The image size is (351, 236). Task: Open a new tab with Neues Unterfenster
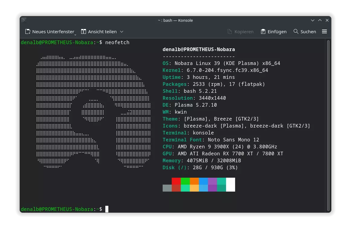point(49,32)
